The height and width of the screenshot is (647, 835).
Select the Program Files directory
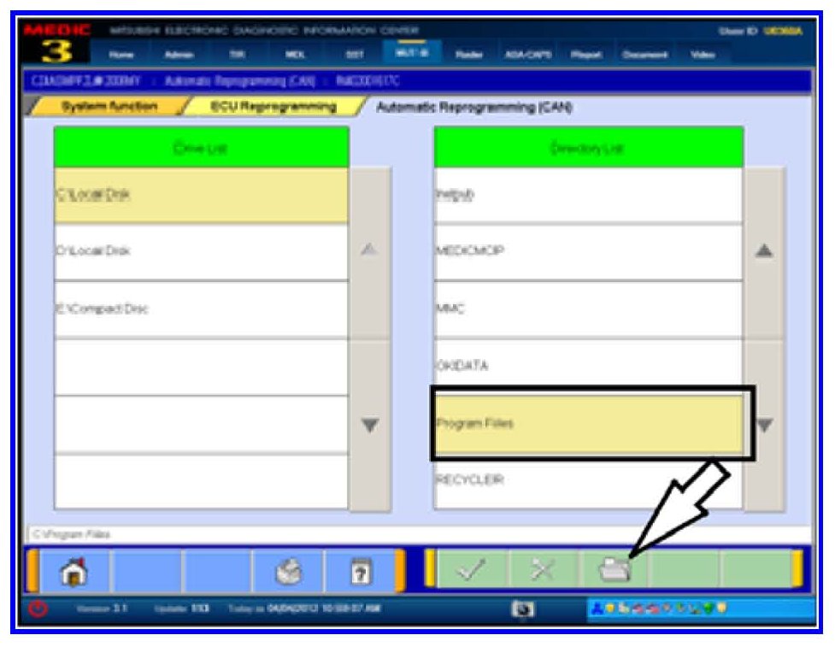click(x=588, y=423)
